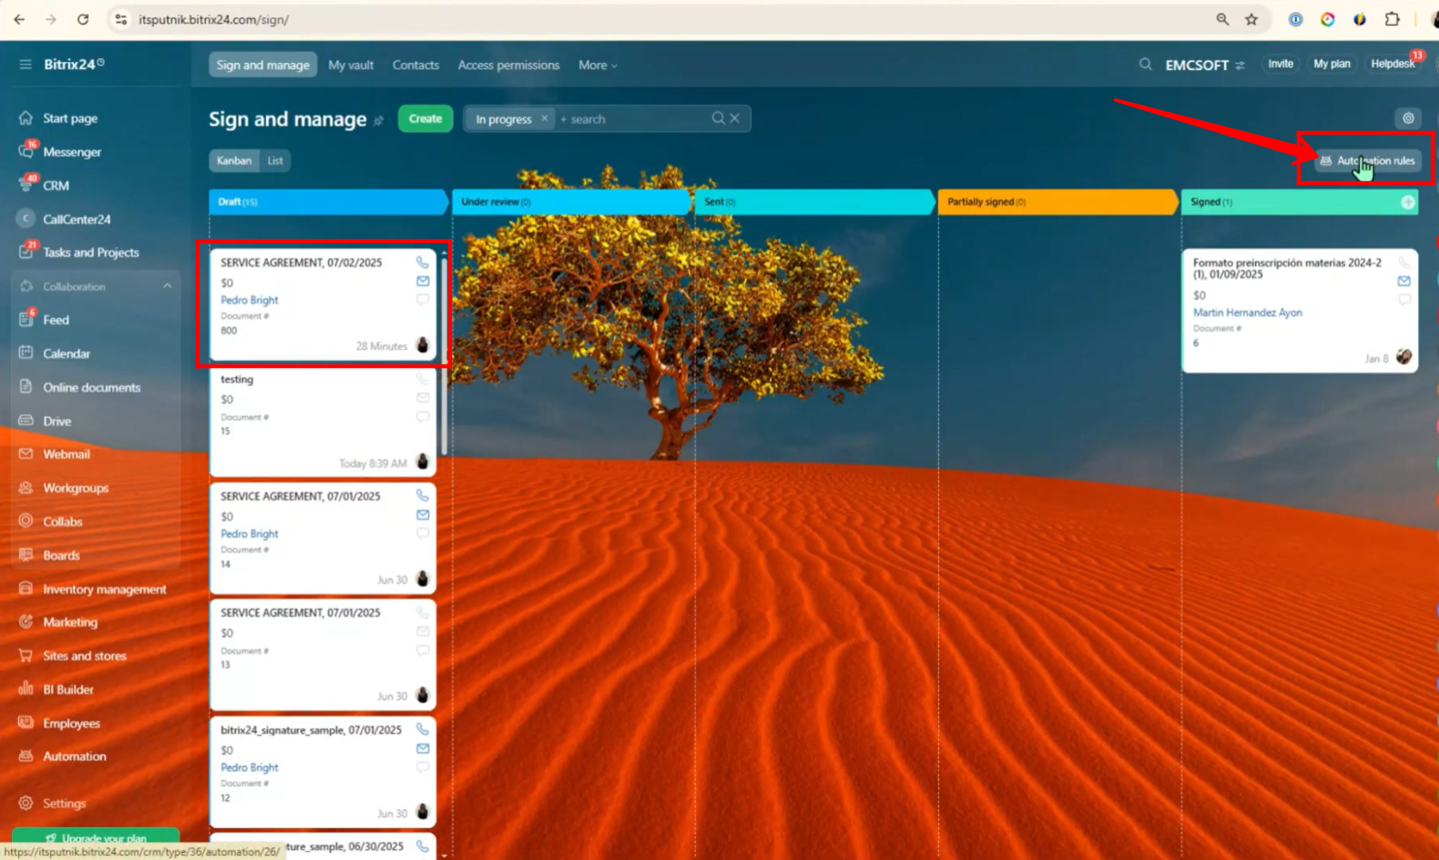This screenshot has width=1439, height=860.
Task: Add item with plus in Signed column
Action: pos(1408,202)
